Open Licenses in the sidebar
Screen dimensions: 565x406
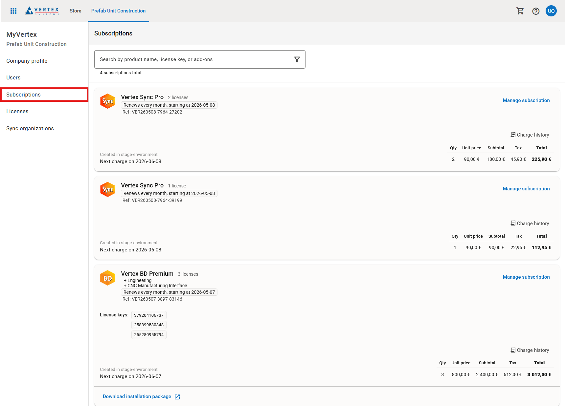point(17,111)
